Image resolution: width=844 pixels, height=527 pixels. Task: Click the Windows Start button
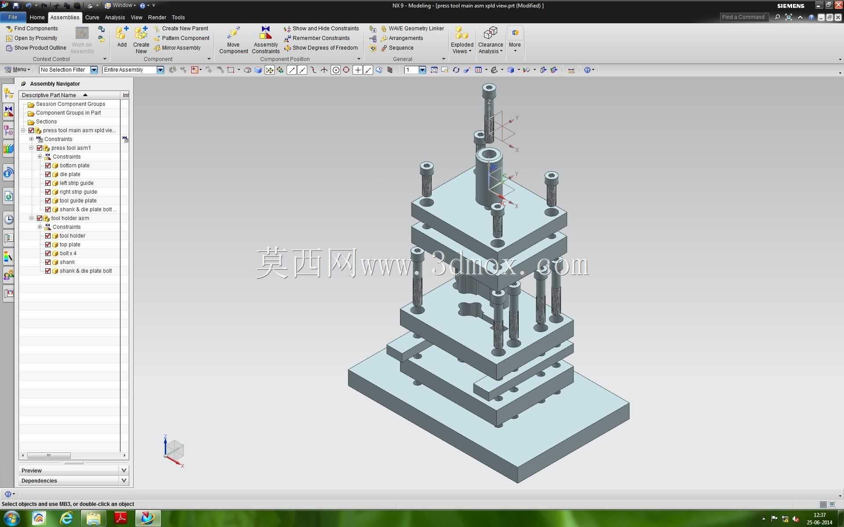pos(11,518)
